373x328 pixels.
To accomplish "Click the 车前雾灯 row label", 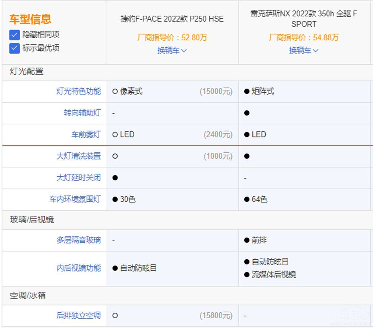I will click(x=86, y=134).
